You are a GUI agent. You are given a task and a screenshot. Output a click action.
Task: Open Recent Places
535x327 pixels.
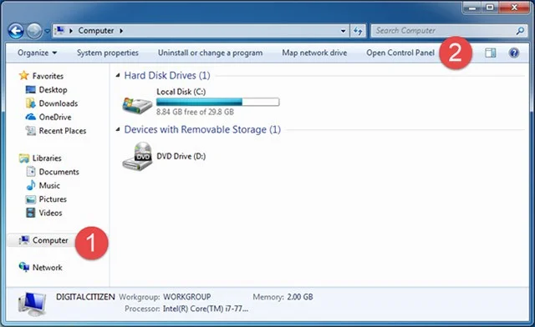63,131
